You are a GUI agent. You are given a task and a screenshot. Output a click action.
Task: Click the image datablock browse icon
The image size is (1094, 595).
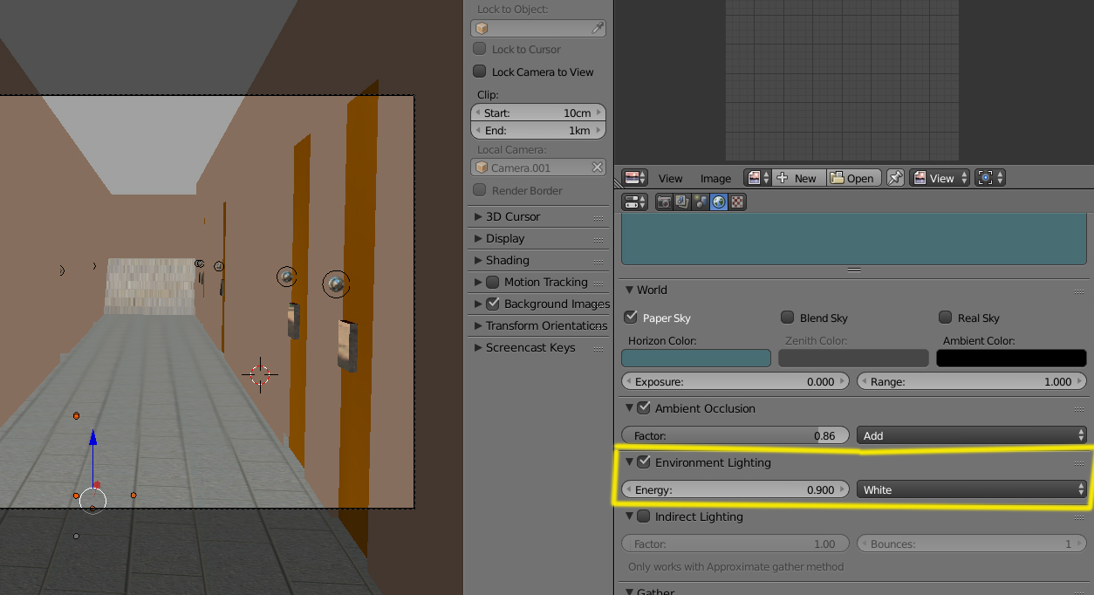pyautogui.click(x=757, y=178)
